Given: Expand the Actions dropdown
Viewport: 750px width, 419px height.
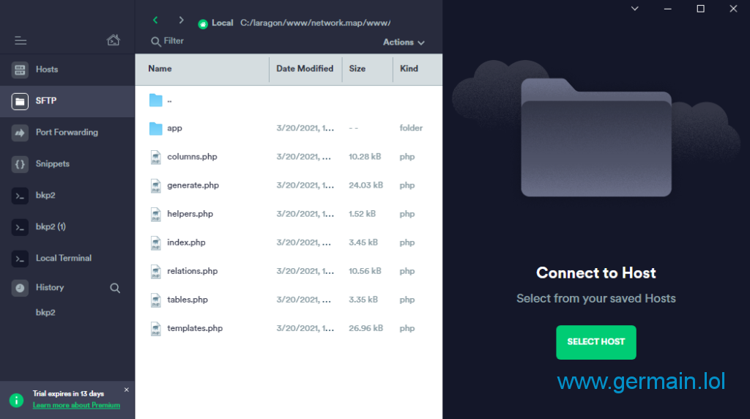Looking at the screenshot, I should point(403,42).
